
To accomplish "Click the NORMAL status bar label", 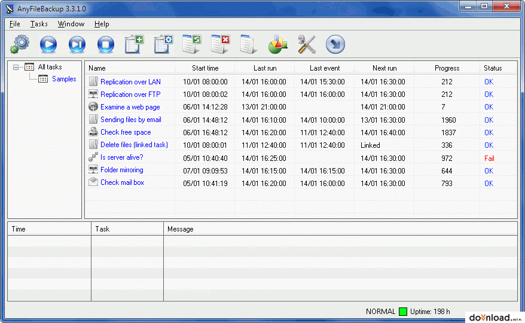I will click(380, 312).
